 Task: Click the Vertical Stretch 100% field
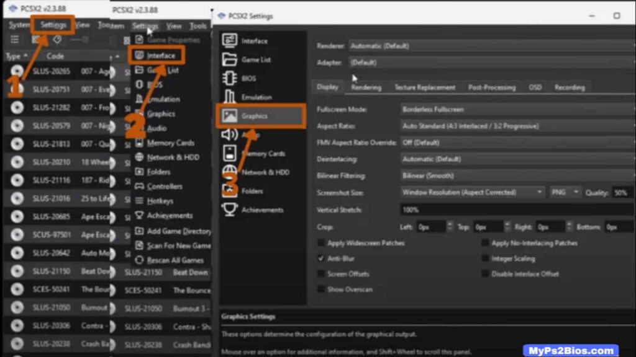[517, 209]
